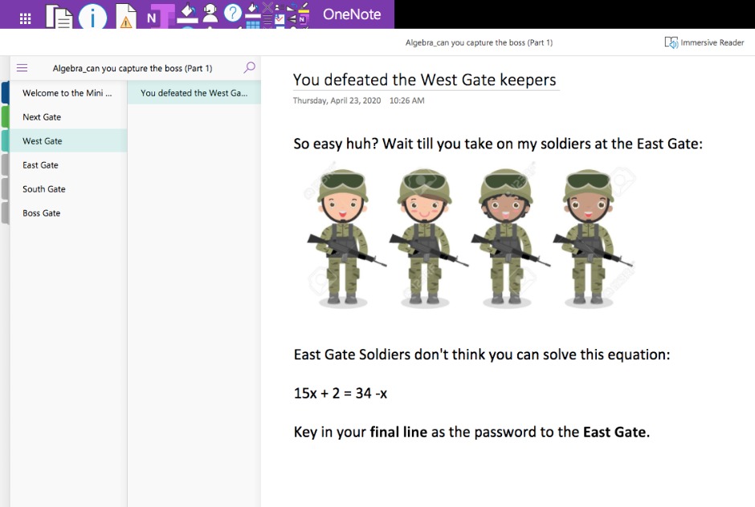Click the headset support person icon

tap(210, 13)
